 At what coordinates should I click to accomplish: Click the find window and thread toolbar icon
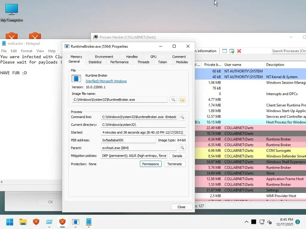pos(232,51)
